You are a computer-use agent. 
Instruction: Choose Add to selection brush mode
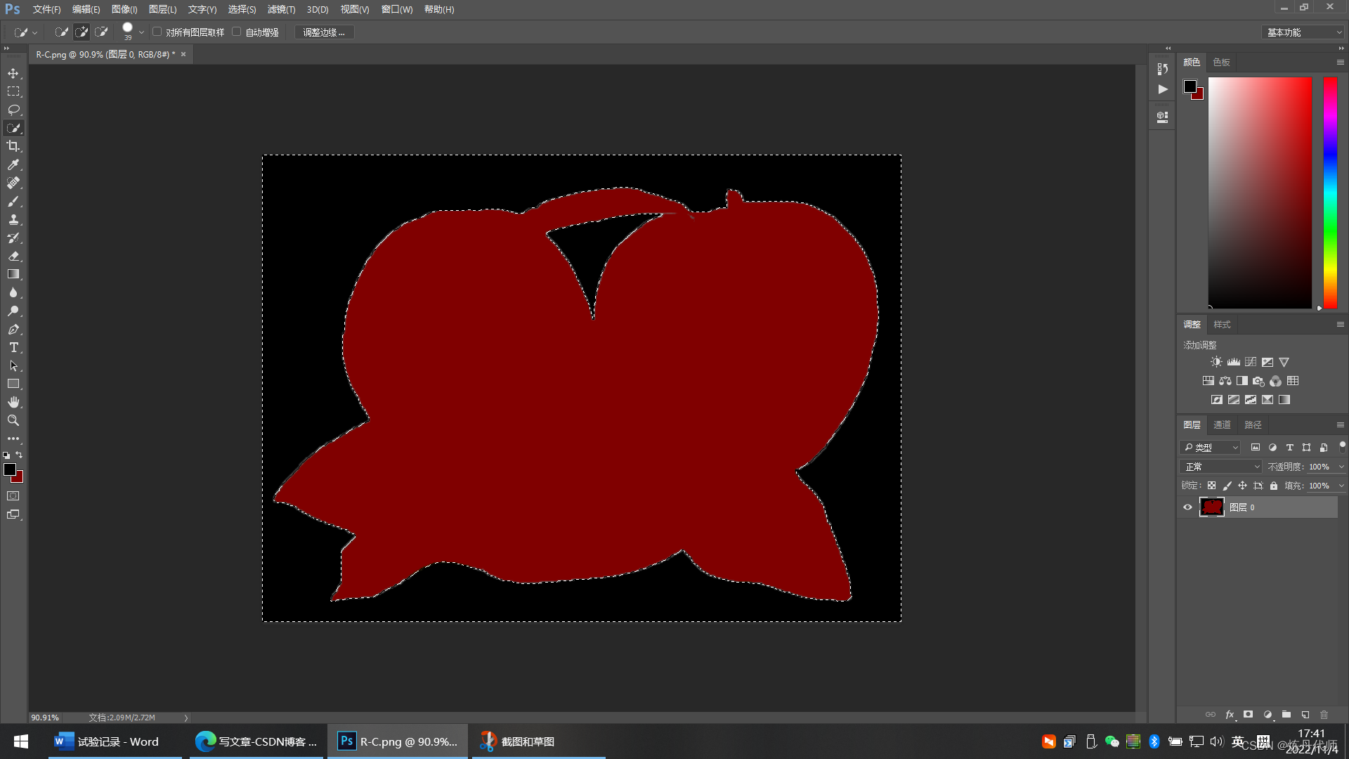click(x=82, y=32)
